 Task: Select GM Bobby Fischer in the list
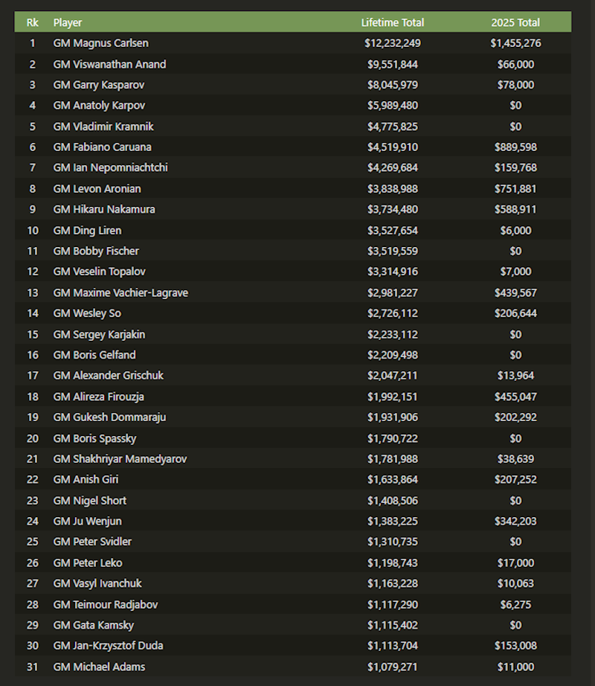[x=96, y=251]
